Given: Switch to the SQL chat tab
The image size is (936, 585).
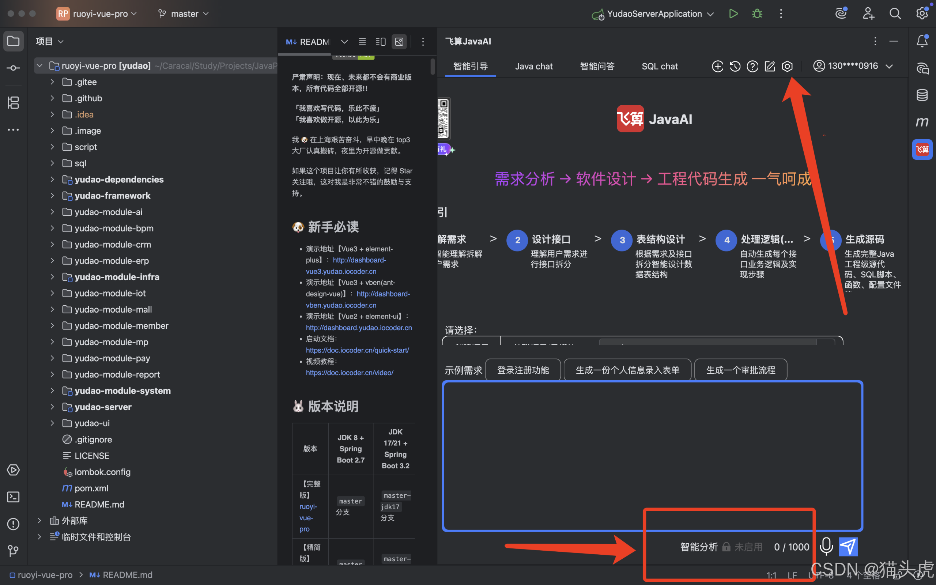Looking at the screenshot, I should coord(660,67).
